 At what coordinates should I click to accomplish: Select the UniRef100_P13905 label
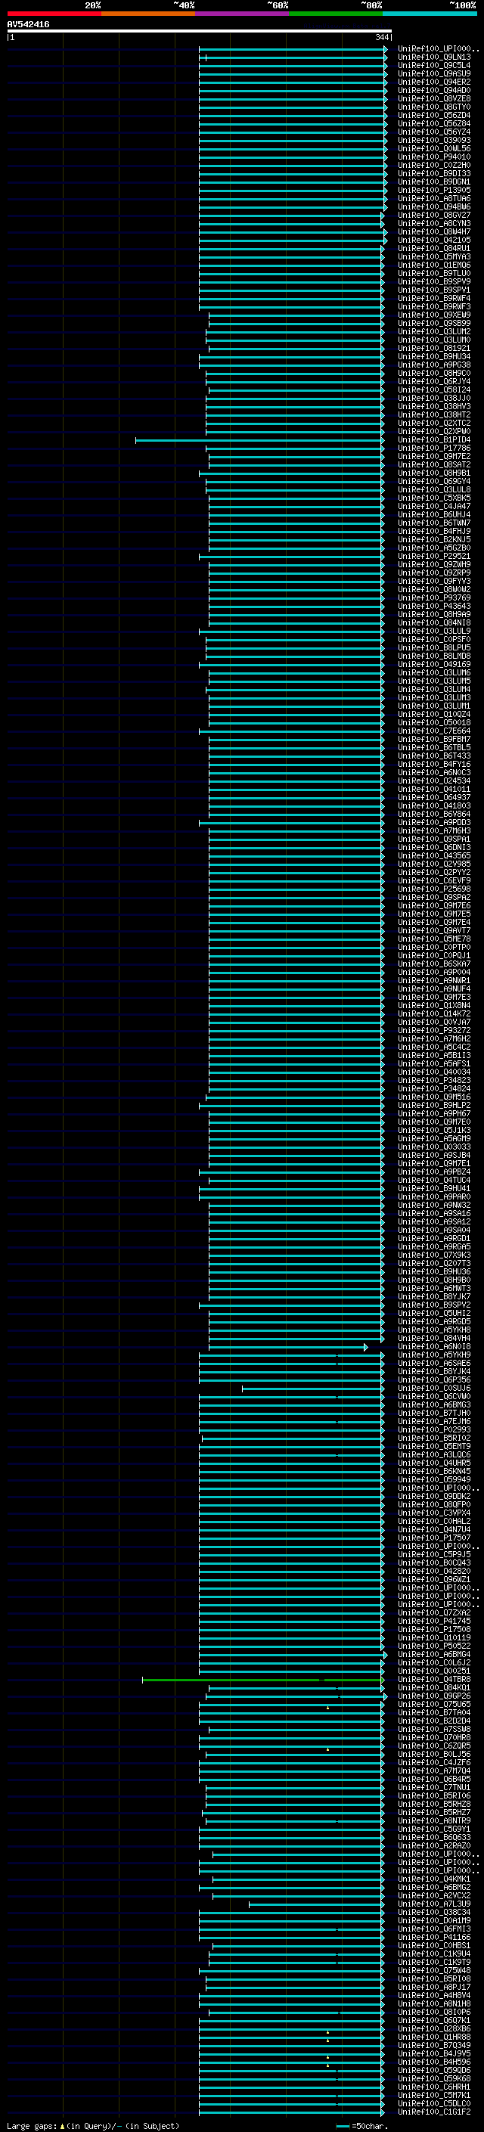coord(433,191)
